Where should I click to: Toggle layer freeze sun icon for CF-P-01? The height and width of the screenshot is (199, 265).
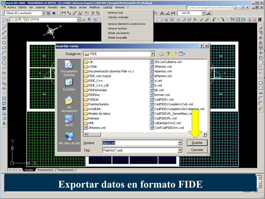tap(16, 19)
